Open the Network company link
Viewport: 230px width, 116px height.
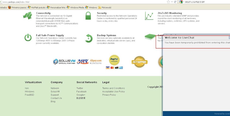coord(55,88)
